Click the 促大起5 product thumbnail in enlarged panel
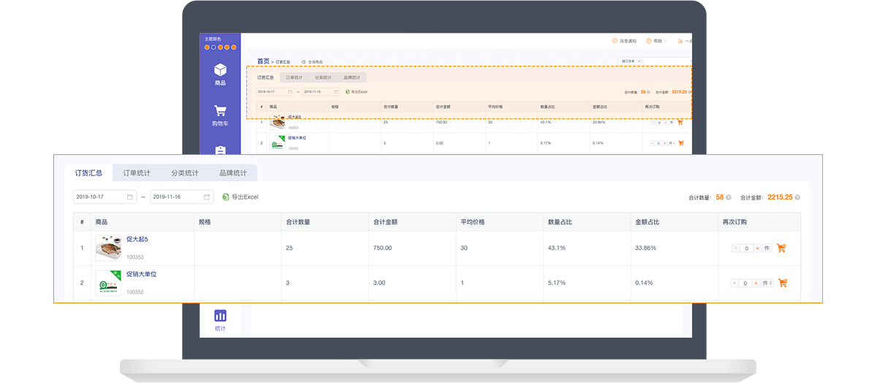This screenshot has height=383, width=877. click(x=108, y=248)
